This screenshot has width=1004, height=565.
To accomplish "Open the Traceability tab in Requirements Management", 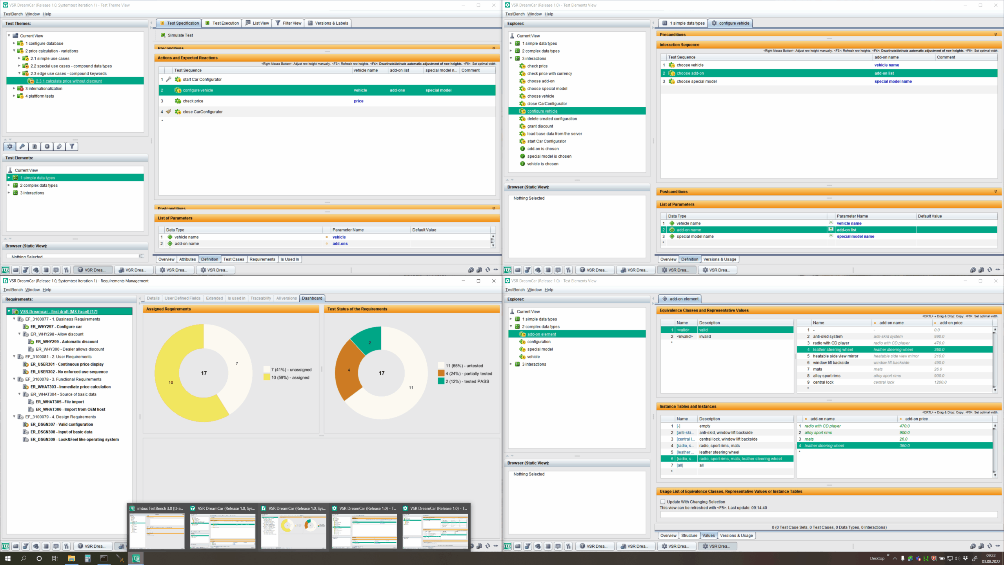I will tap(260, 298).
